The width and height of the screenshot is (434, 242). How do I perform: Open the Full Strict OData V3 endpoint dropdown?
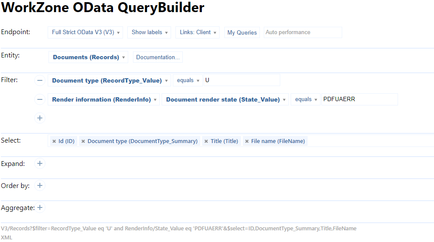click(85, 32)
